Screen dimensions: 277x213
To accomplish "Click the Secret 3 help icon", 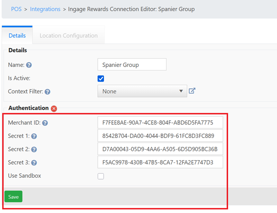I will (34, 163).
